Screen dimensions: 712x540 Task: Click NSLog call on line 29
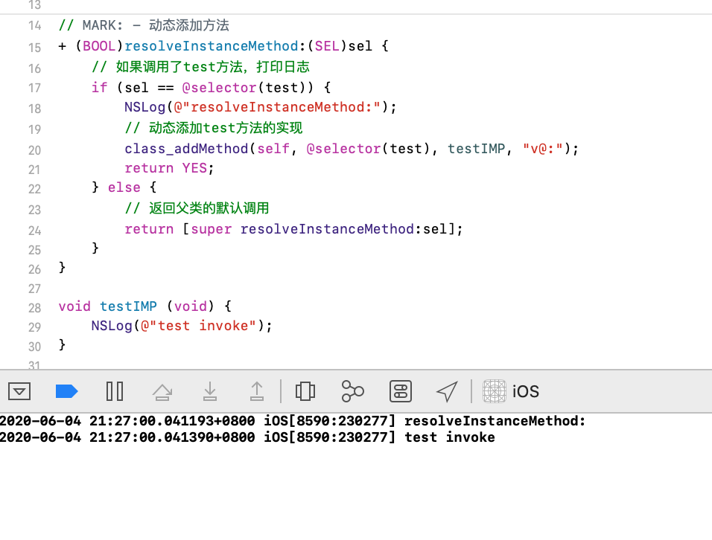click(x=112, y=326)
